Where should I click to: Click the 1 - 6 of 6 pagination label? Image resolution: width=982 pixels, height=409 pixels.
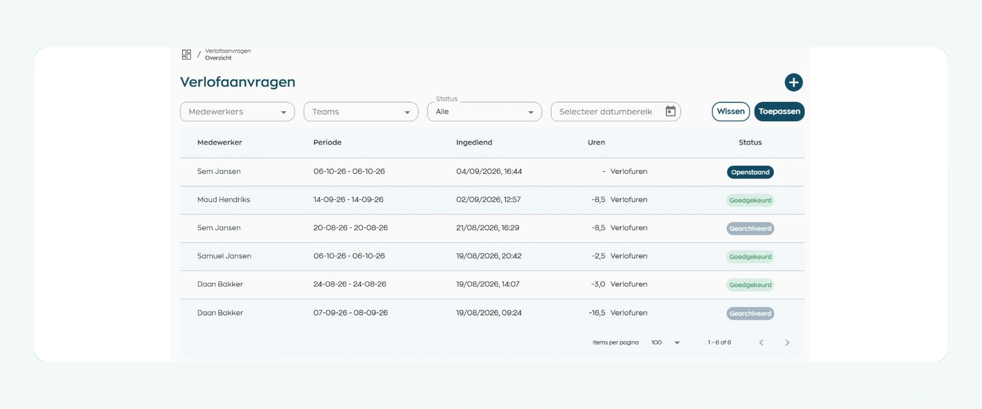coord(719,343)
